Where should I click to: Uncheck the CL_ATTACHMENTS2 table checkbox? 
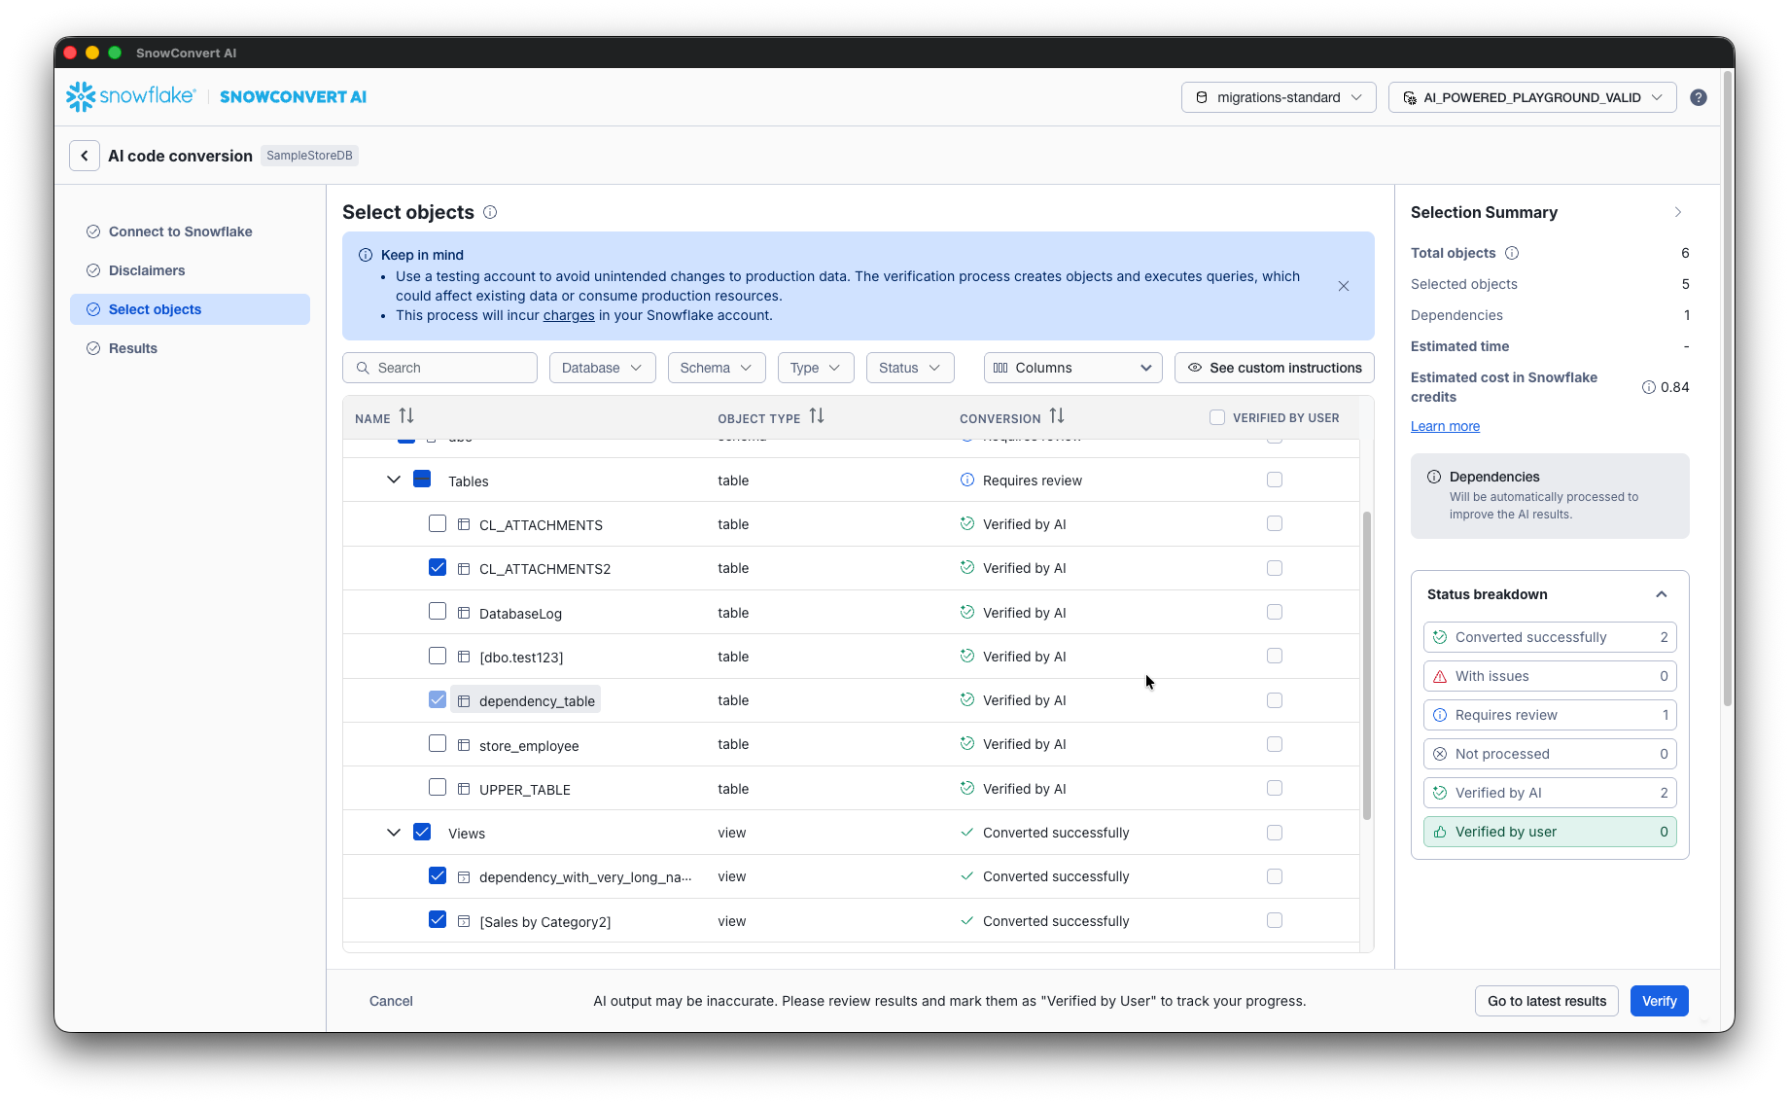(438, 568)
